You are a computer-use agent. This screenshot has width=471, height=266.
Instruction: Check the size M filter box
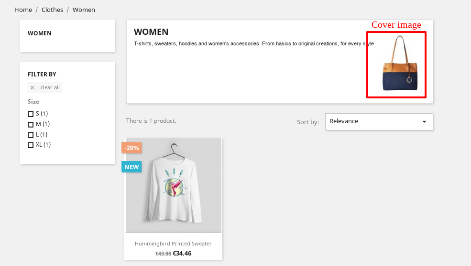click(x=31, y=125)
